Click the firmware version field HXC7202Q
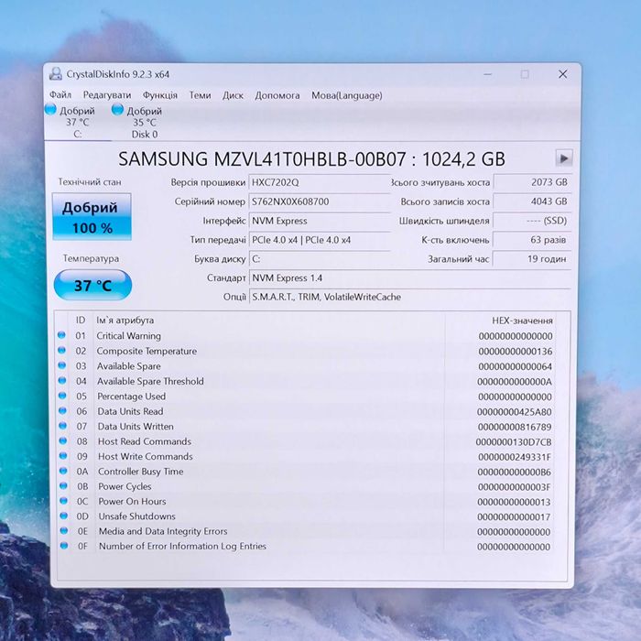The image size is (641, 641). click(320, 182)
